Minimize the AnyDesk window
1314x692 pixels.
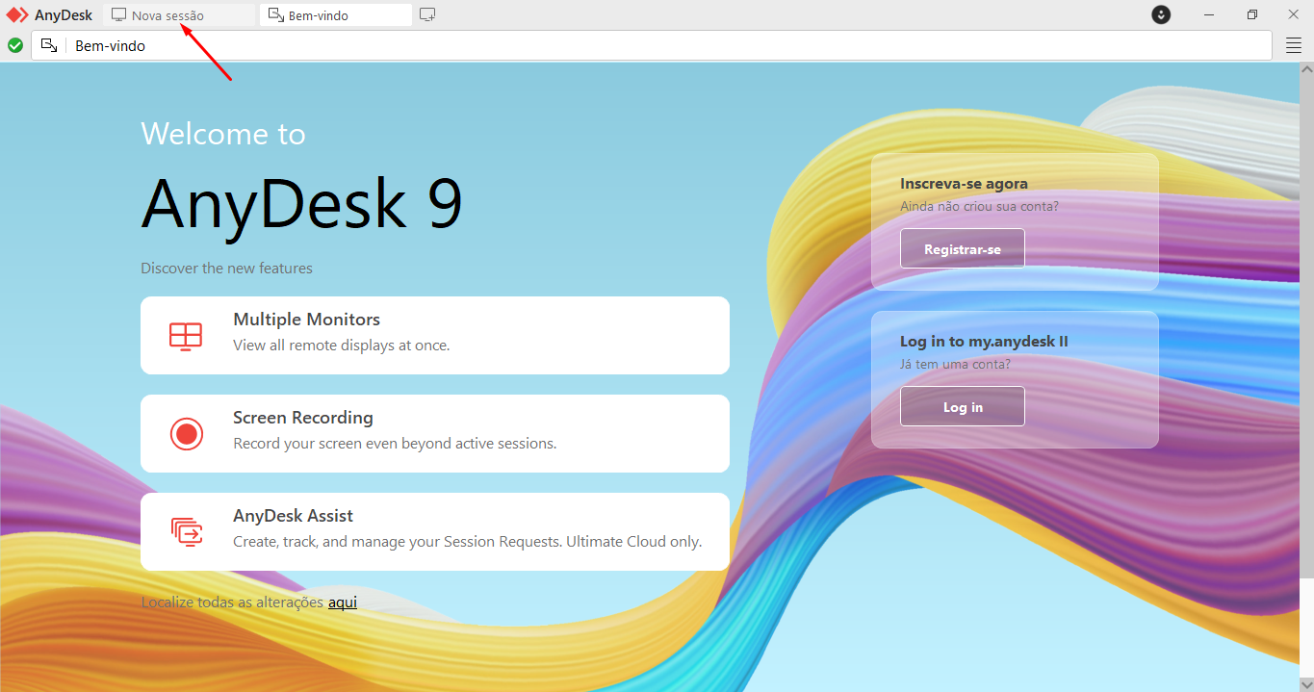(1210, 14)
